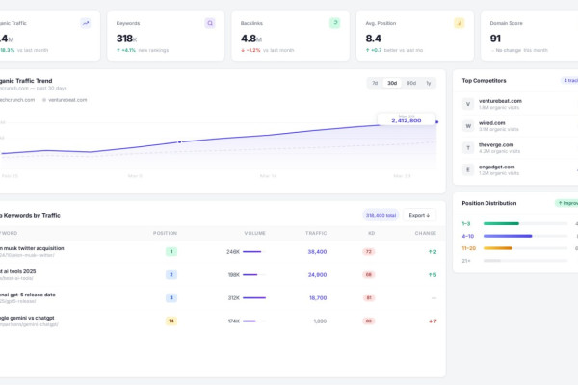Click the venturebeat.com 'V' avatar icon
The image size is (578, 385).
[x=468, y=104]
